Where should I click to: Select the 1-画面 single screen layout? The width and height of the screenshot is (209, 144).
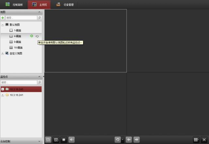(17, 30)
